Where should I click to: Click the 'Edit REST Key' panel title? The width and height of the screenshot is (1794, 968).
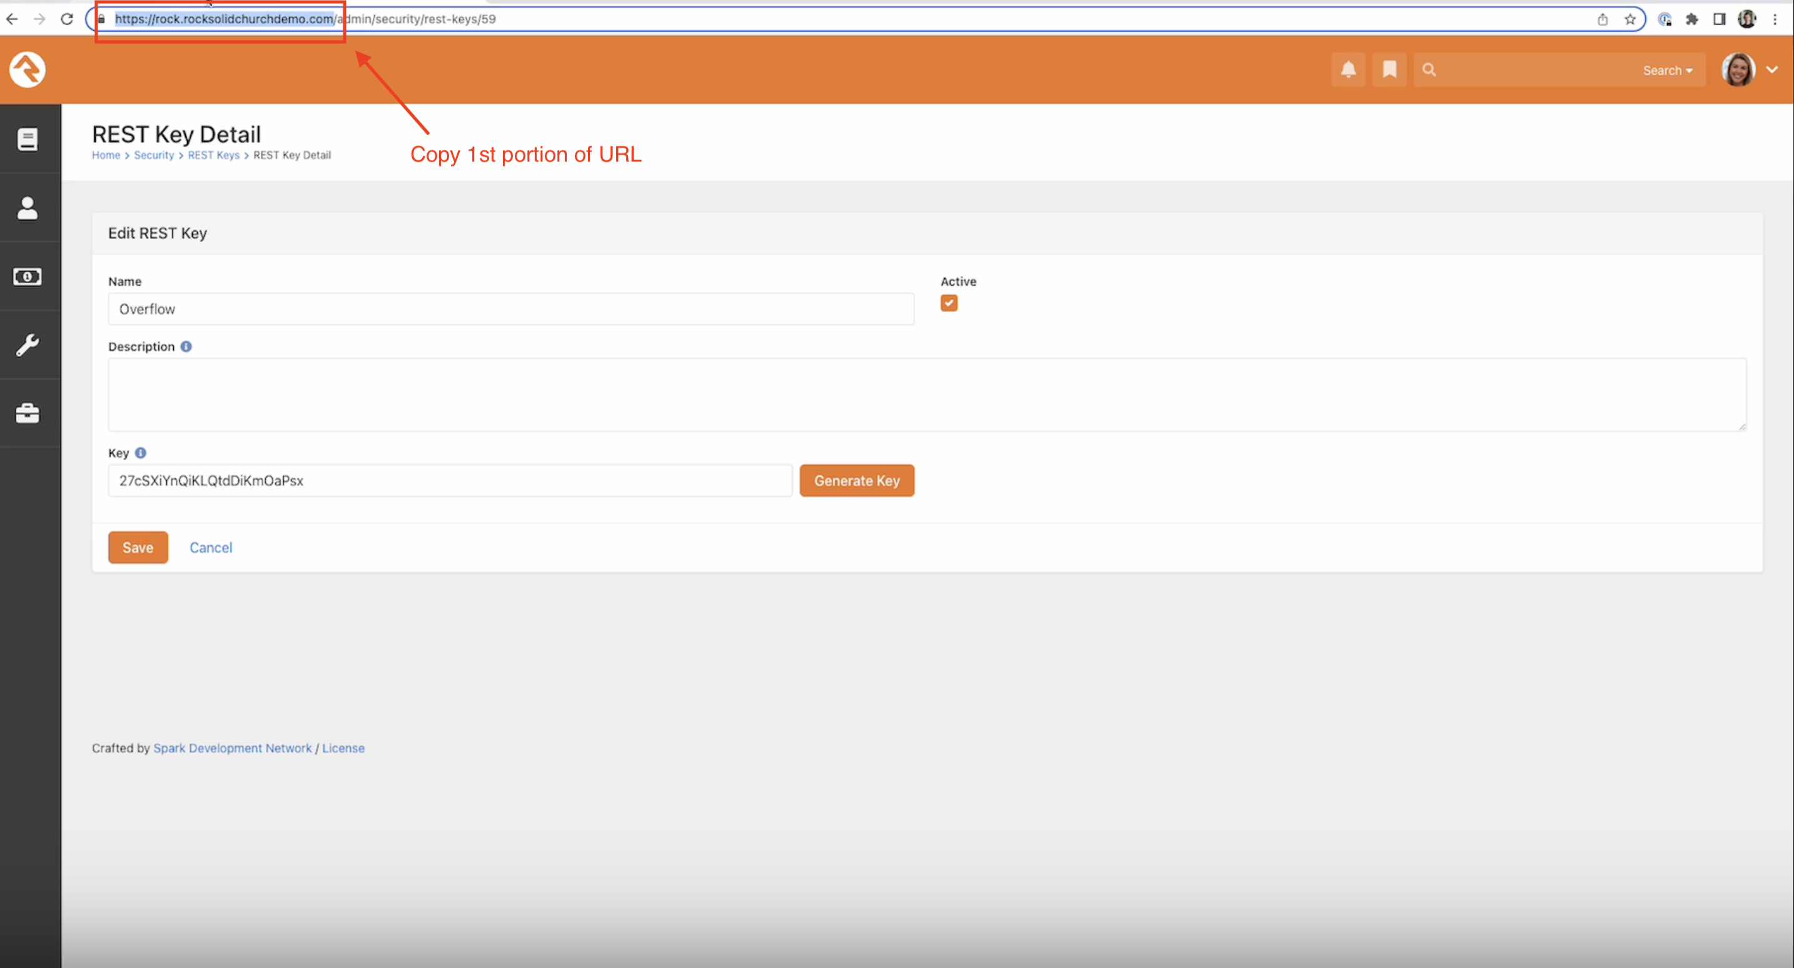point(158,233)
